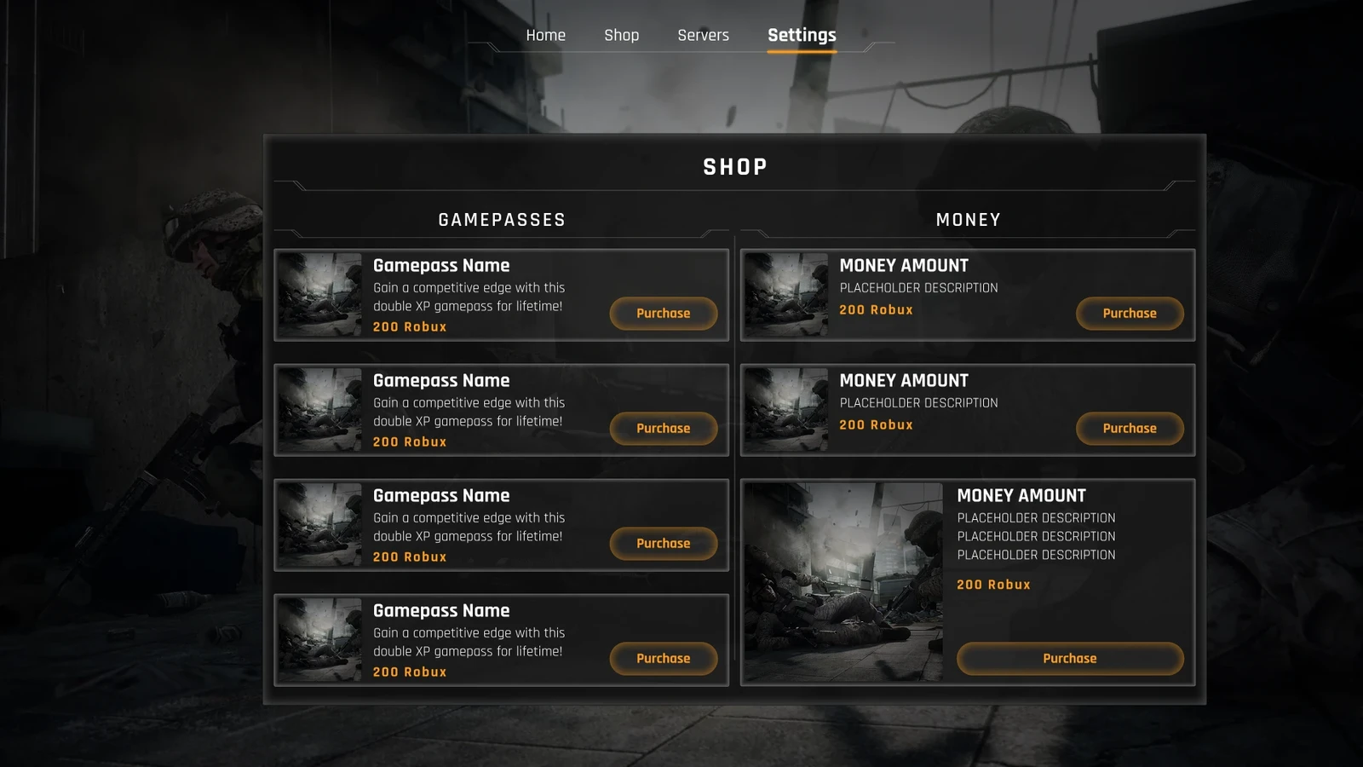Click Purchase on the second gamepass

pos(663,428)
